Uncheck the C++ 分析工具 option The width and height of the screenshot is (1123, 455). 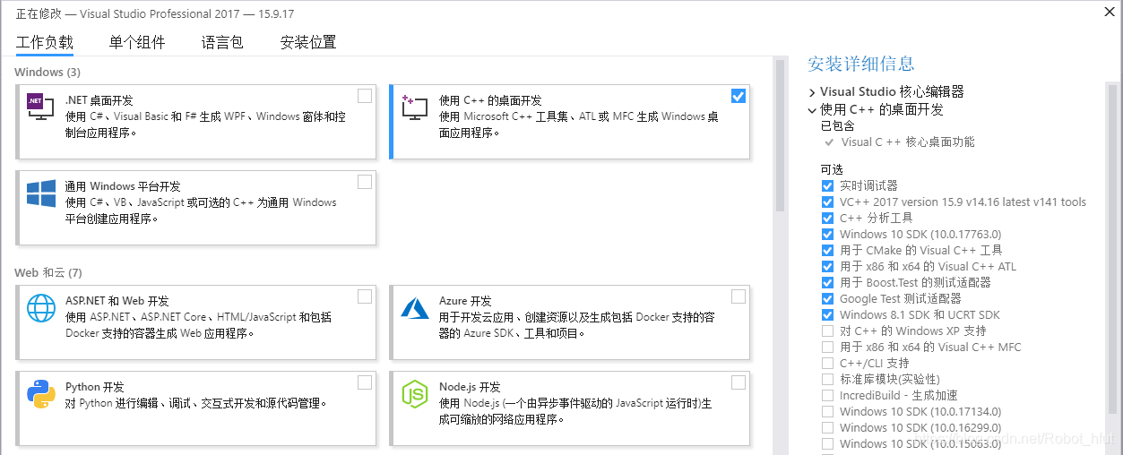pyautogui.click(x=827, y=218)
